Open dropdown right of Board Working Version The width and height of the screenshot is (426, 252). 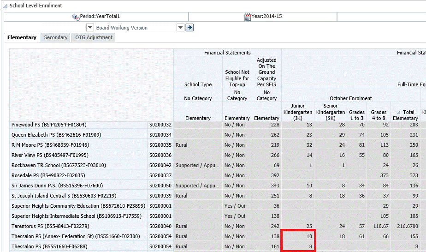click(180, 28)
